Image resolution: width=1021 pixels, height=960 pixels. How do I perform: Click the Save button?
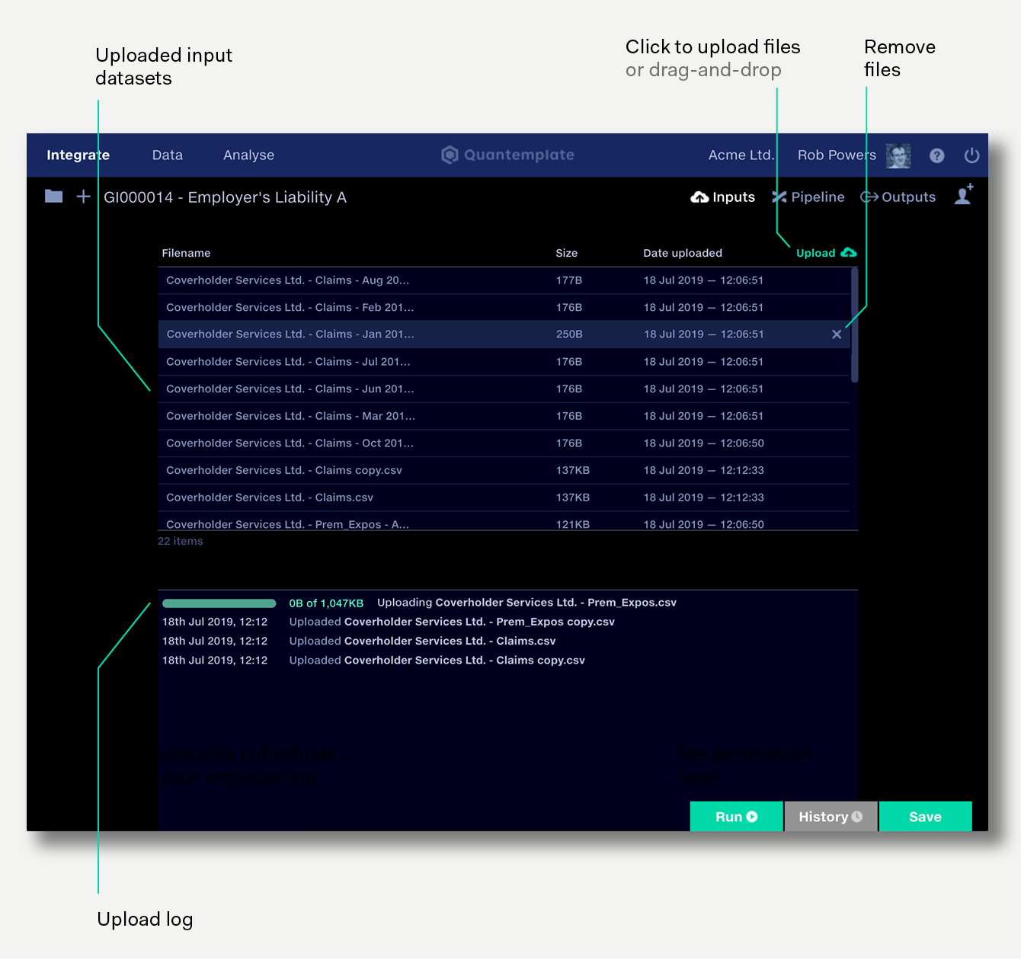pyautogui.click(x=925, y=817)
